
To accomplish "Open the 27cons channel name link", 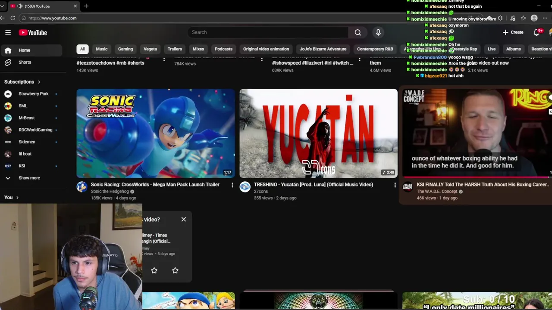I will [261, 192].
